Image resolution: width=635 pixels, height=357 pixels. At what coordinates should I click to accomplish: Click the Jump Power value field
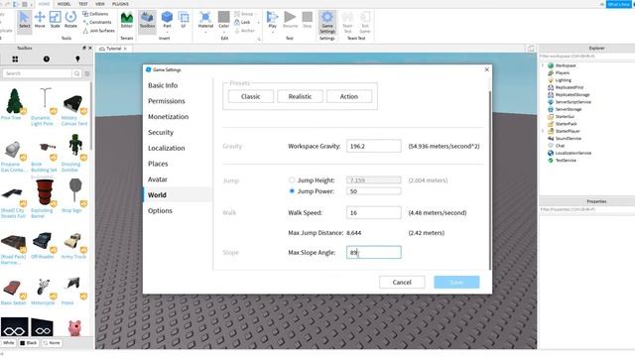(x=374, y=191)
